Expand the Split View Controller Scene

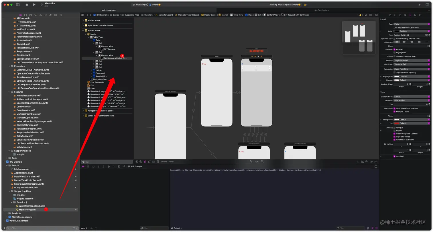(83, 25)
